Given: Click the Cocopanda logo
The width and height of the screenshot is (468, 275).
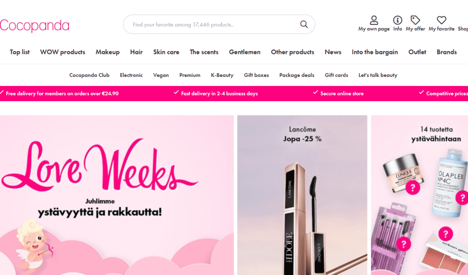Looking at the screenshot, I should (x=34, y=26).
